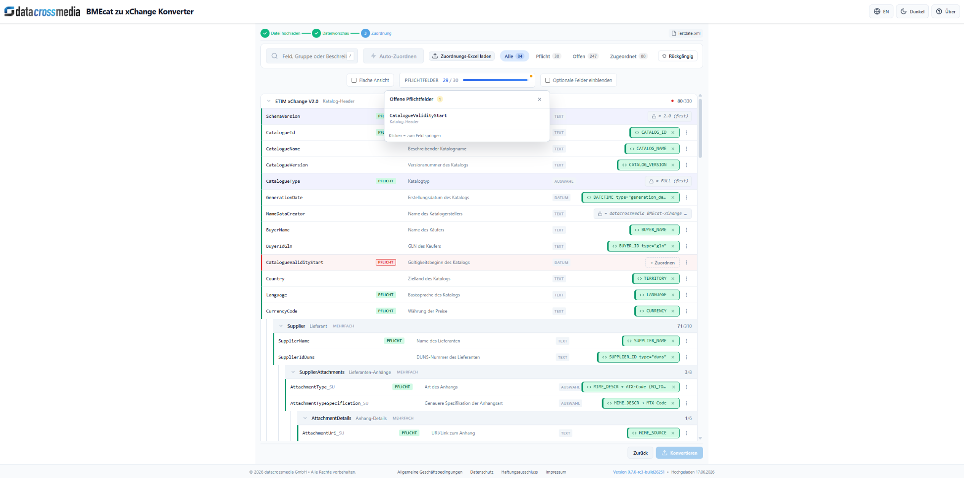
Task: Remove the CATALOG_ID mapping chip
Action: click(673, 132)
